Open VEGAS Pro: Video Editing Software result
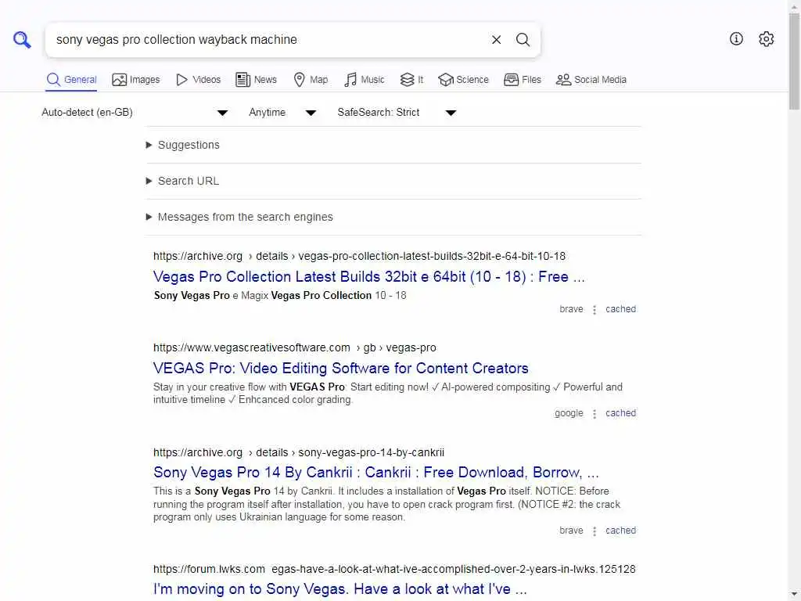This screenshot has height=601, width=801. coord(341,368)
